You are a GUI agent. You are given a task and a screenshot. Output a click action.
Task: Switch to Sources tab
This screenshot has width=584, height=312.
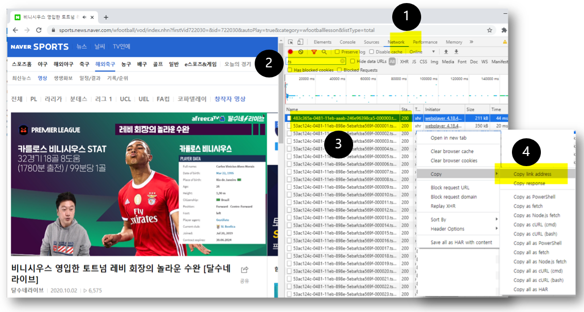371,42
